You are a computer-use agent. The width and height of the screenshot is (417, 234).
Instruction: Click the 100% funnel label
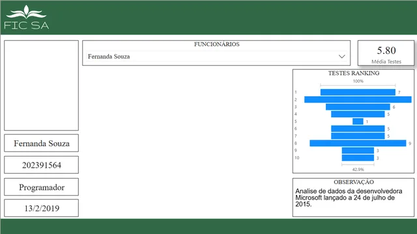pos(358,81)
